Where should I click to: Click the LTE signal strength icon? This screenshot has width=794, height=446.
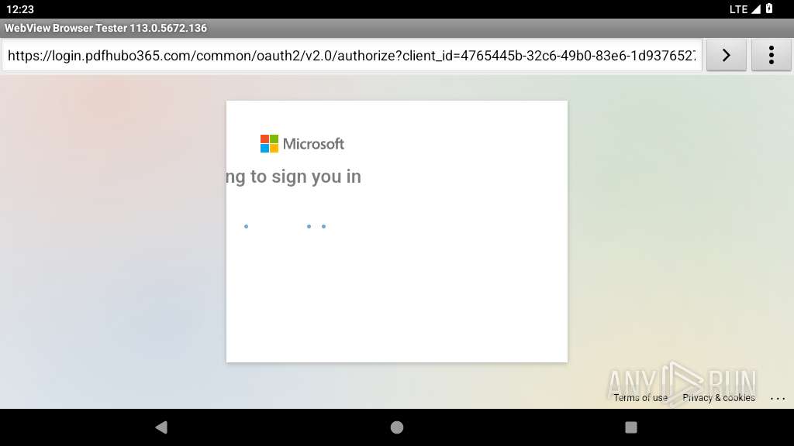[x=756, y=9]
